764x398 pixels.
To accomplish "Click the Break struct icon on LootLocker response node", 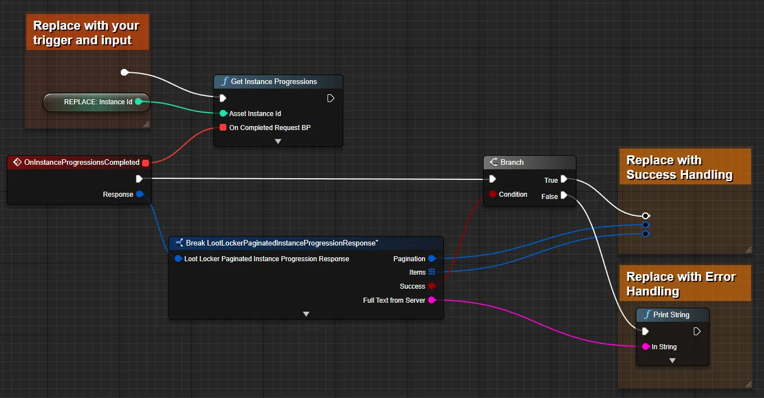I will (179, 243).
